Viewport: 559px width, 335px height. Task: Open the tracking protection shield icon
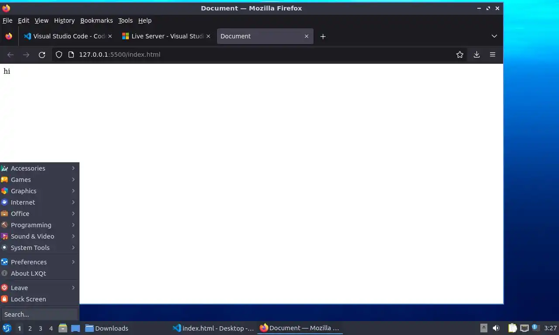click(59, 55)
